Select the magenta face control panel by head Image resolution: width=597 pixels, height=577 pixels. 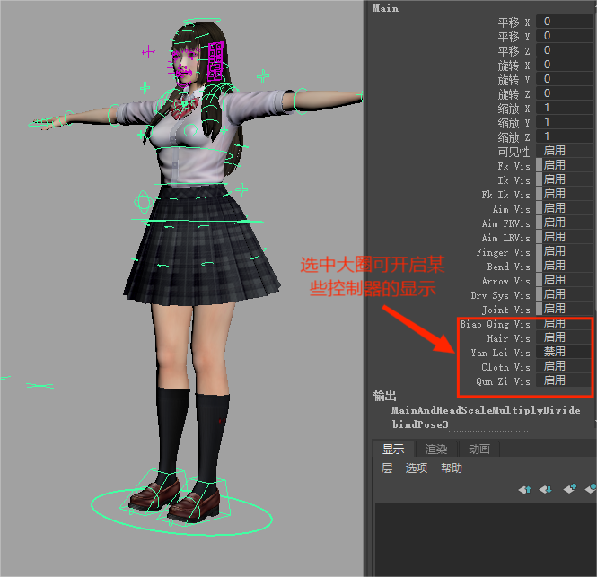coord(215,61)
